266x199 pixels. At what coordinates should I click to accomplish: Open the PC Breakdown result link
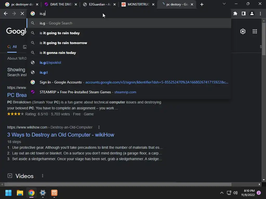click(17, 95)
